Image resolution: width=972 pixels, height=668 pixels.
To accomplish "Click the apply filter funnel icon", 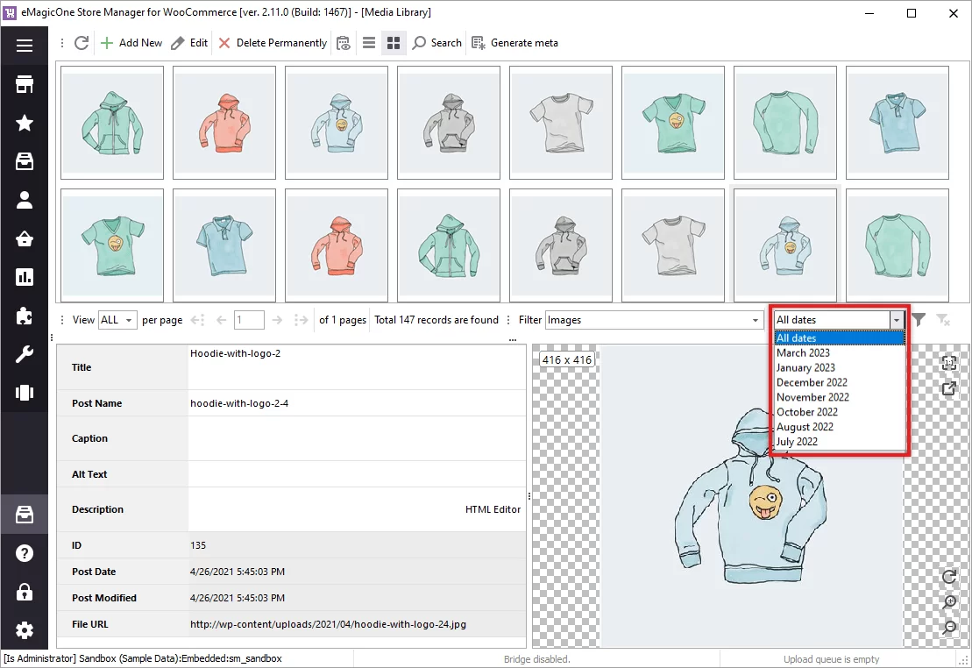I will [x=919, y=320].
